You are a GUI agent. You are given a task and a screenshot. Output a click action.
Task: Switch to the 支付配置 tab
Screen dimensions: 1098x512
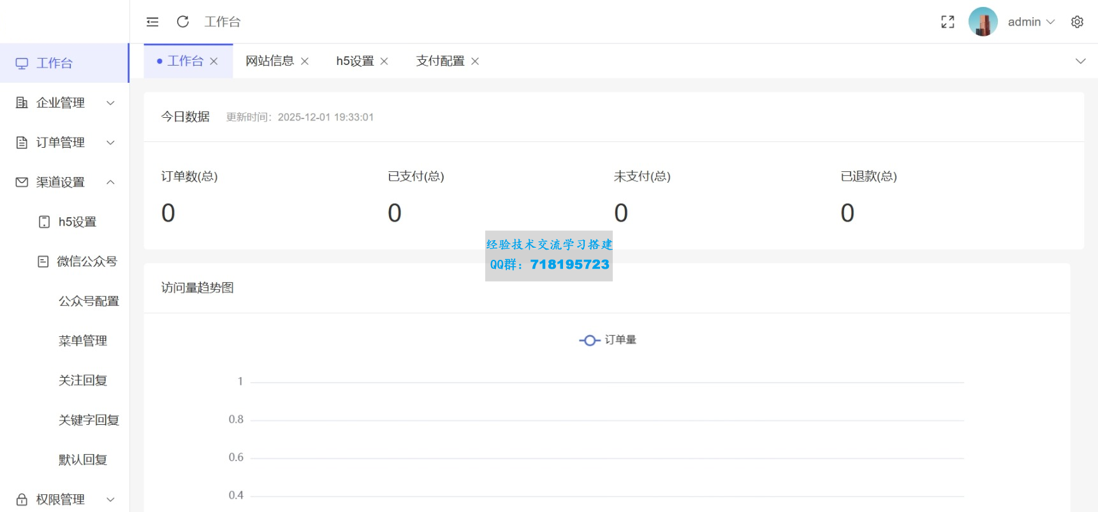click(x=440, y=61)
